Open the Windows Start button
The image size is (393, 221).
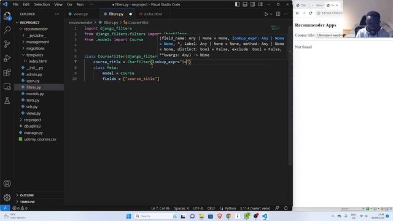pyautogui.click(x=128, y=216)
